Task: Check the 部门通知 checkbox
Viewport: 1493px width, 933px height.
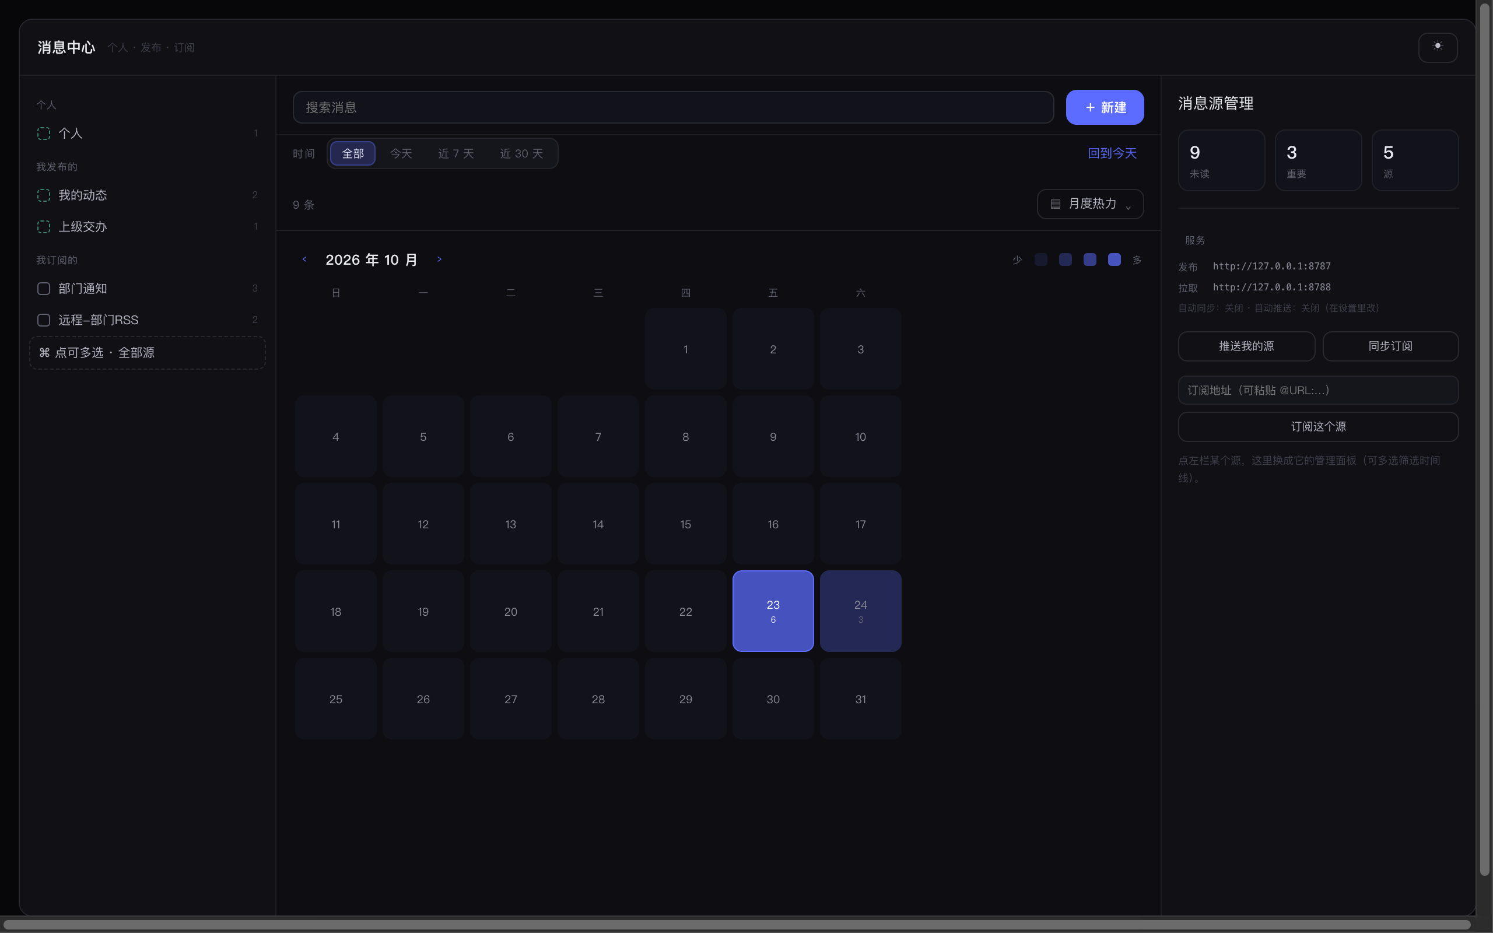Action: [x=44, y=288]
